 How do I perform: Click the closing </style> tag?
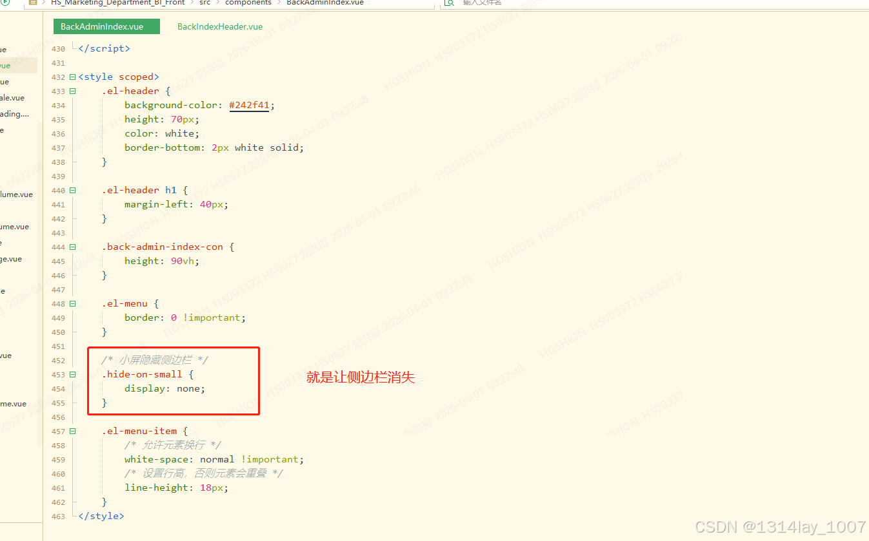101,516
